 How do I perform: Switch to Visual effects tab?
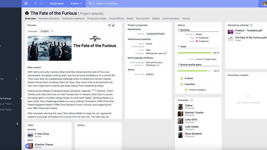pyautogui.click(x=116, y=18)
